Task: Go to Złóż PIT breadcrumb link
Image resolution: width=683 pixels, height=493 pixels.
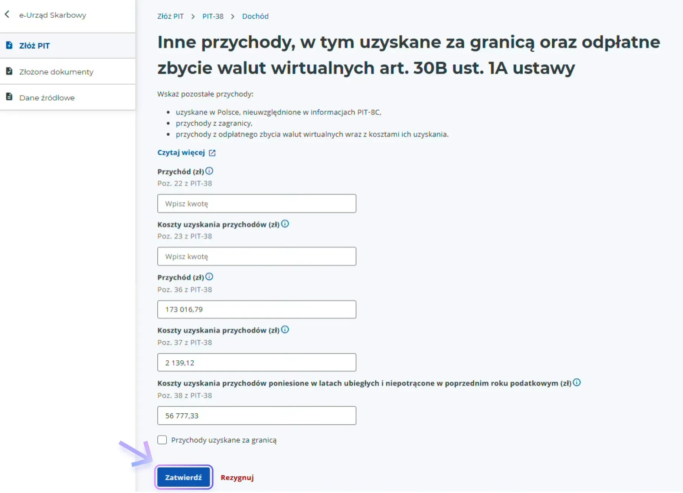Action: point(170,16)
